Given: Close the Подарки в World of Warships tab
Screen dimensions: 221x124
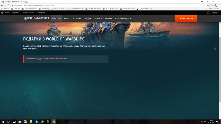Looking at the screenshot, I should (22, 2).
